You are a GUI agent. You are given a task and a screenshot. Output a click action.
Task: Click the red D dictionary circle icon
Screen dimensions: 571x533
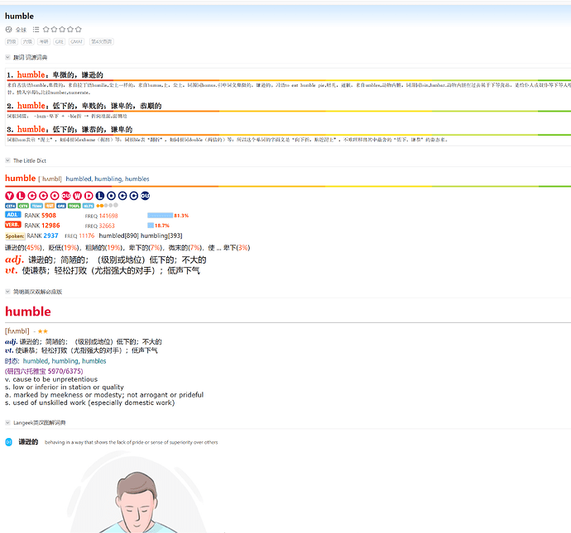pyautogui.click(x=89, y=196)
